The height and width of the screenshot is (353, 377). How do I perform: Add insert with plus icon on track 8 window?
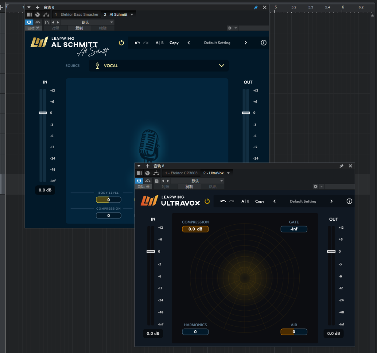click(147, 166)
